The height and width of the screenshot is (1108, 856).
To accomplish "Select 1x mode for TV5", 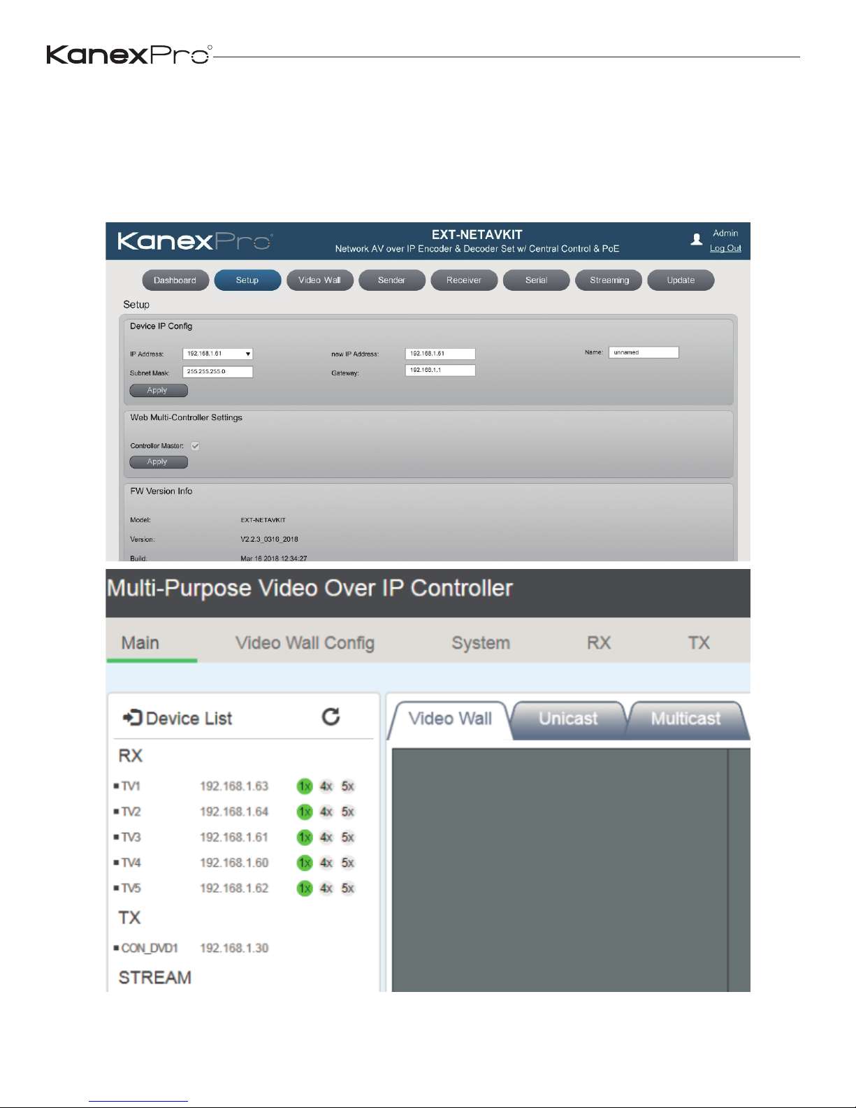I will click(305, 888).
